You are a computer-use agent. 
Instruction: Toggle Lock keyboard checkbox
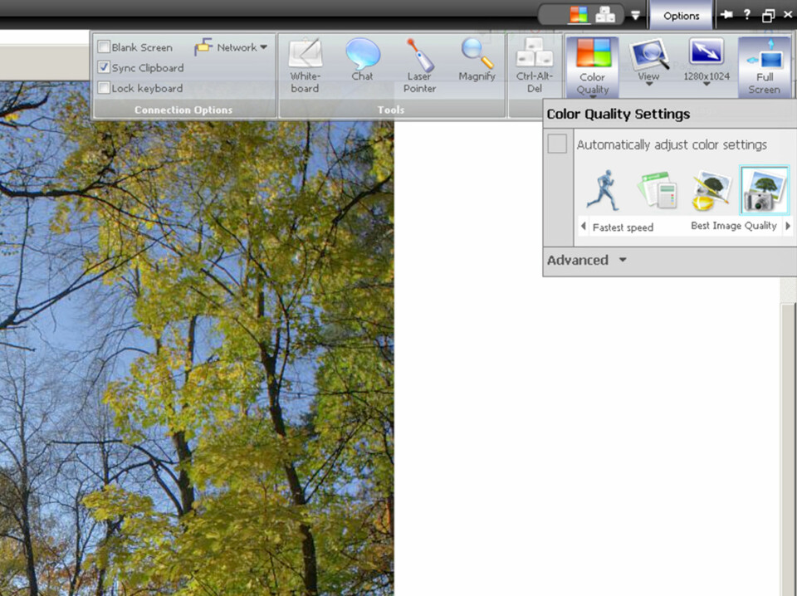105,88
